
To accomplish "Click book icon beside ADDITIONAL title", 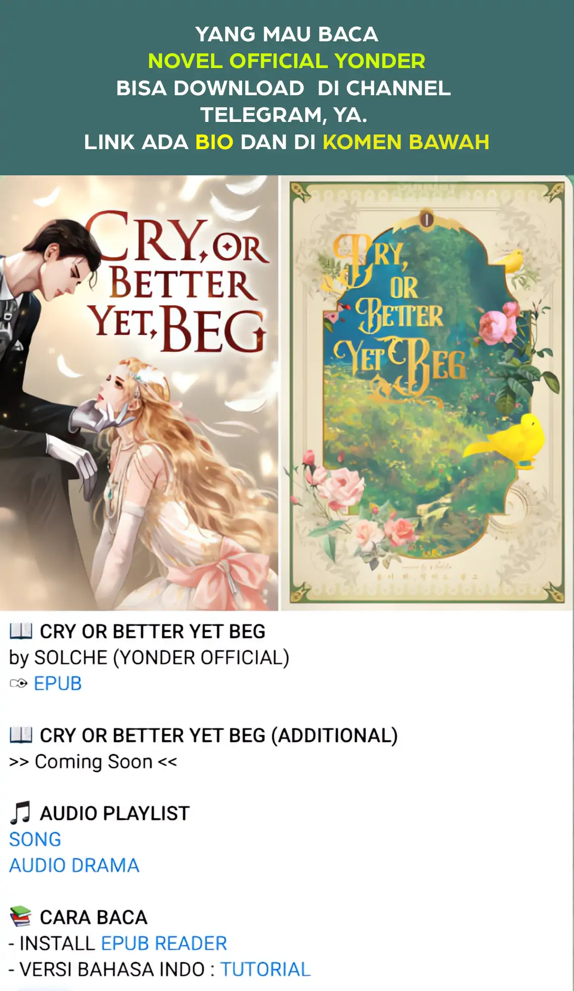I will click(21, 735).
